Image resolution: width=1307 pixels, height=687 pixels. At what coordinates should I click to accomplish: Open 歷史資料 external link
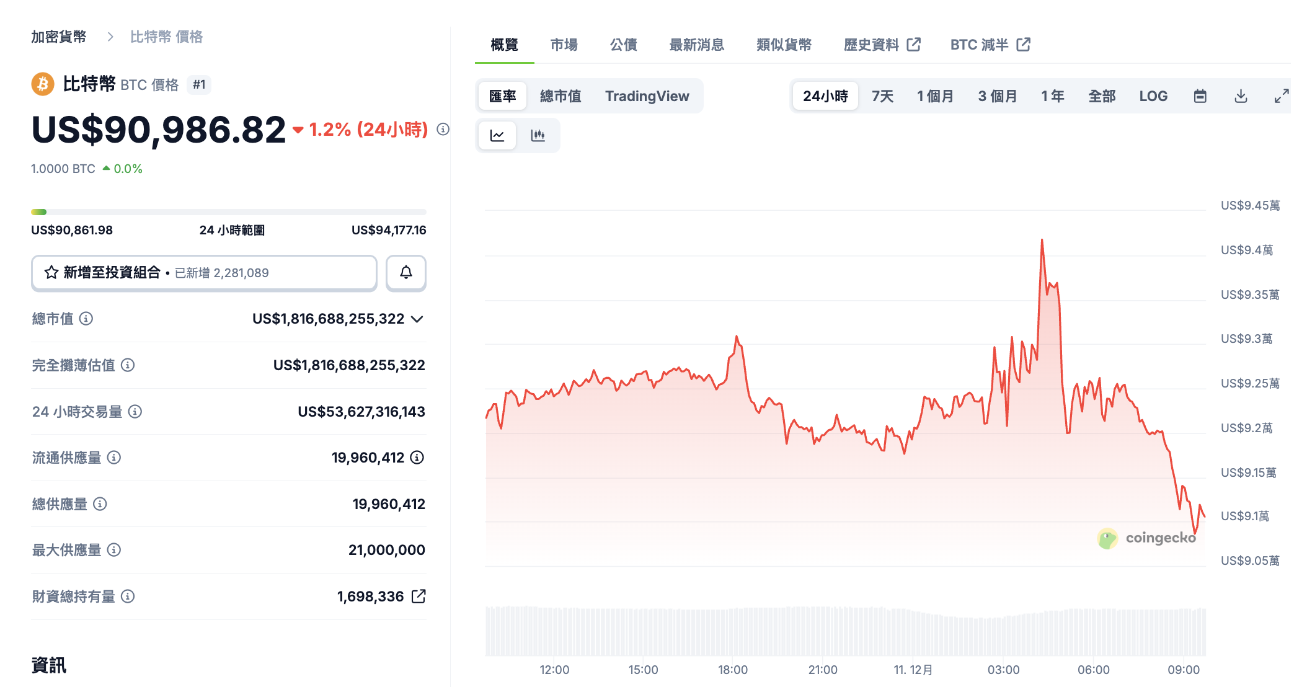[x=882, y=45]
